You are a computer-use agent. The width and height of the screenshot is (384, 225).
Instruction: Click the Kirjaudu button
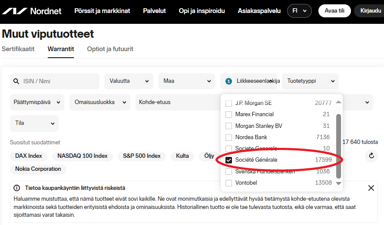[370, 11]
